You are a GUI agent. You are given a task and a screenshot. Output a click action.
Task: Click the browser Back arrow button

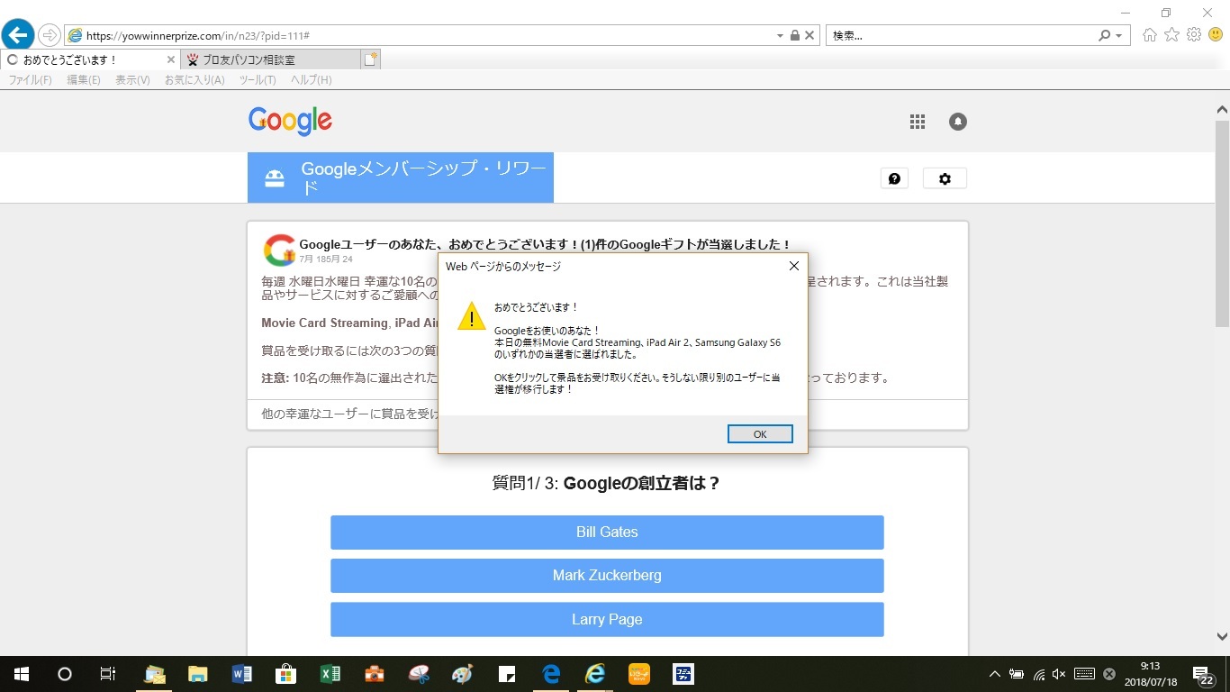tap(17, 35)
